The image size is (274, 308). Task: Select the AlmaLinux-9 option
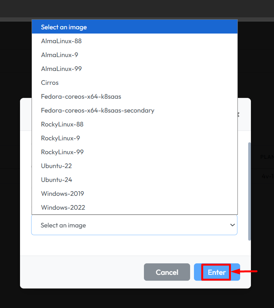(60, 55)
